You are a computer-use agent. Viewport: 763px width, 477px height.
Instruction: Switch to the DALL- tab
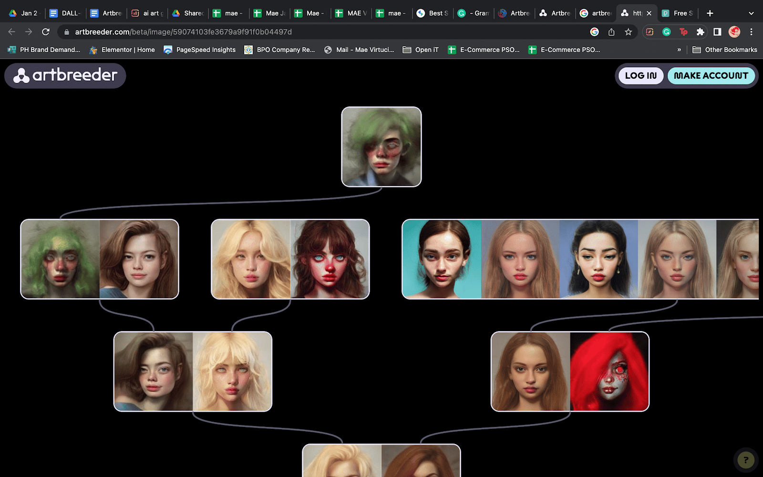coord(65,13)
